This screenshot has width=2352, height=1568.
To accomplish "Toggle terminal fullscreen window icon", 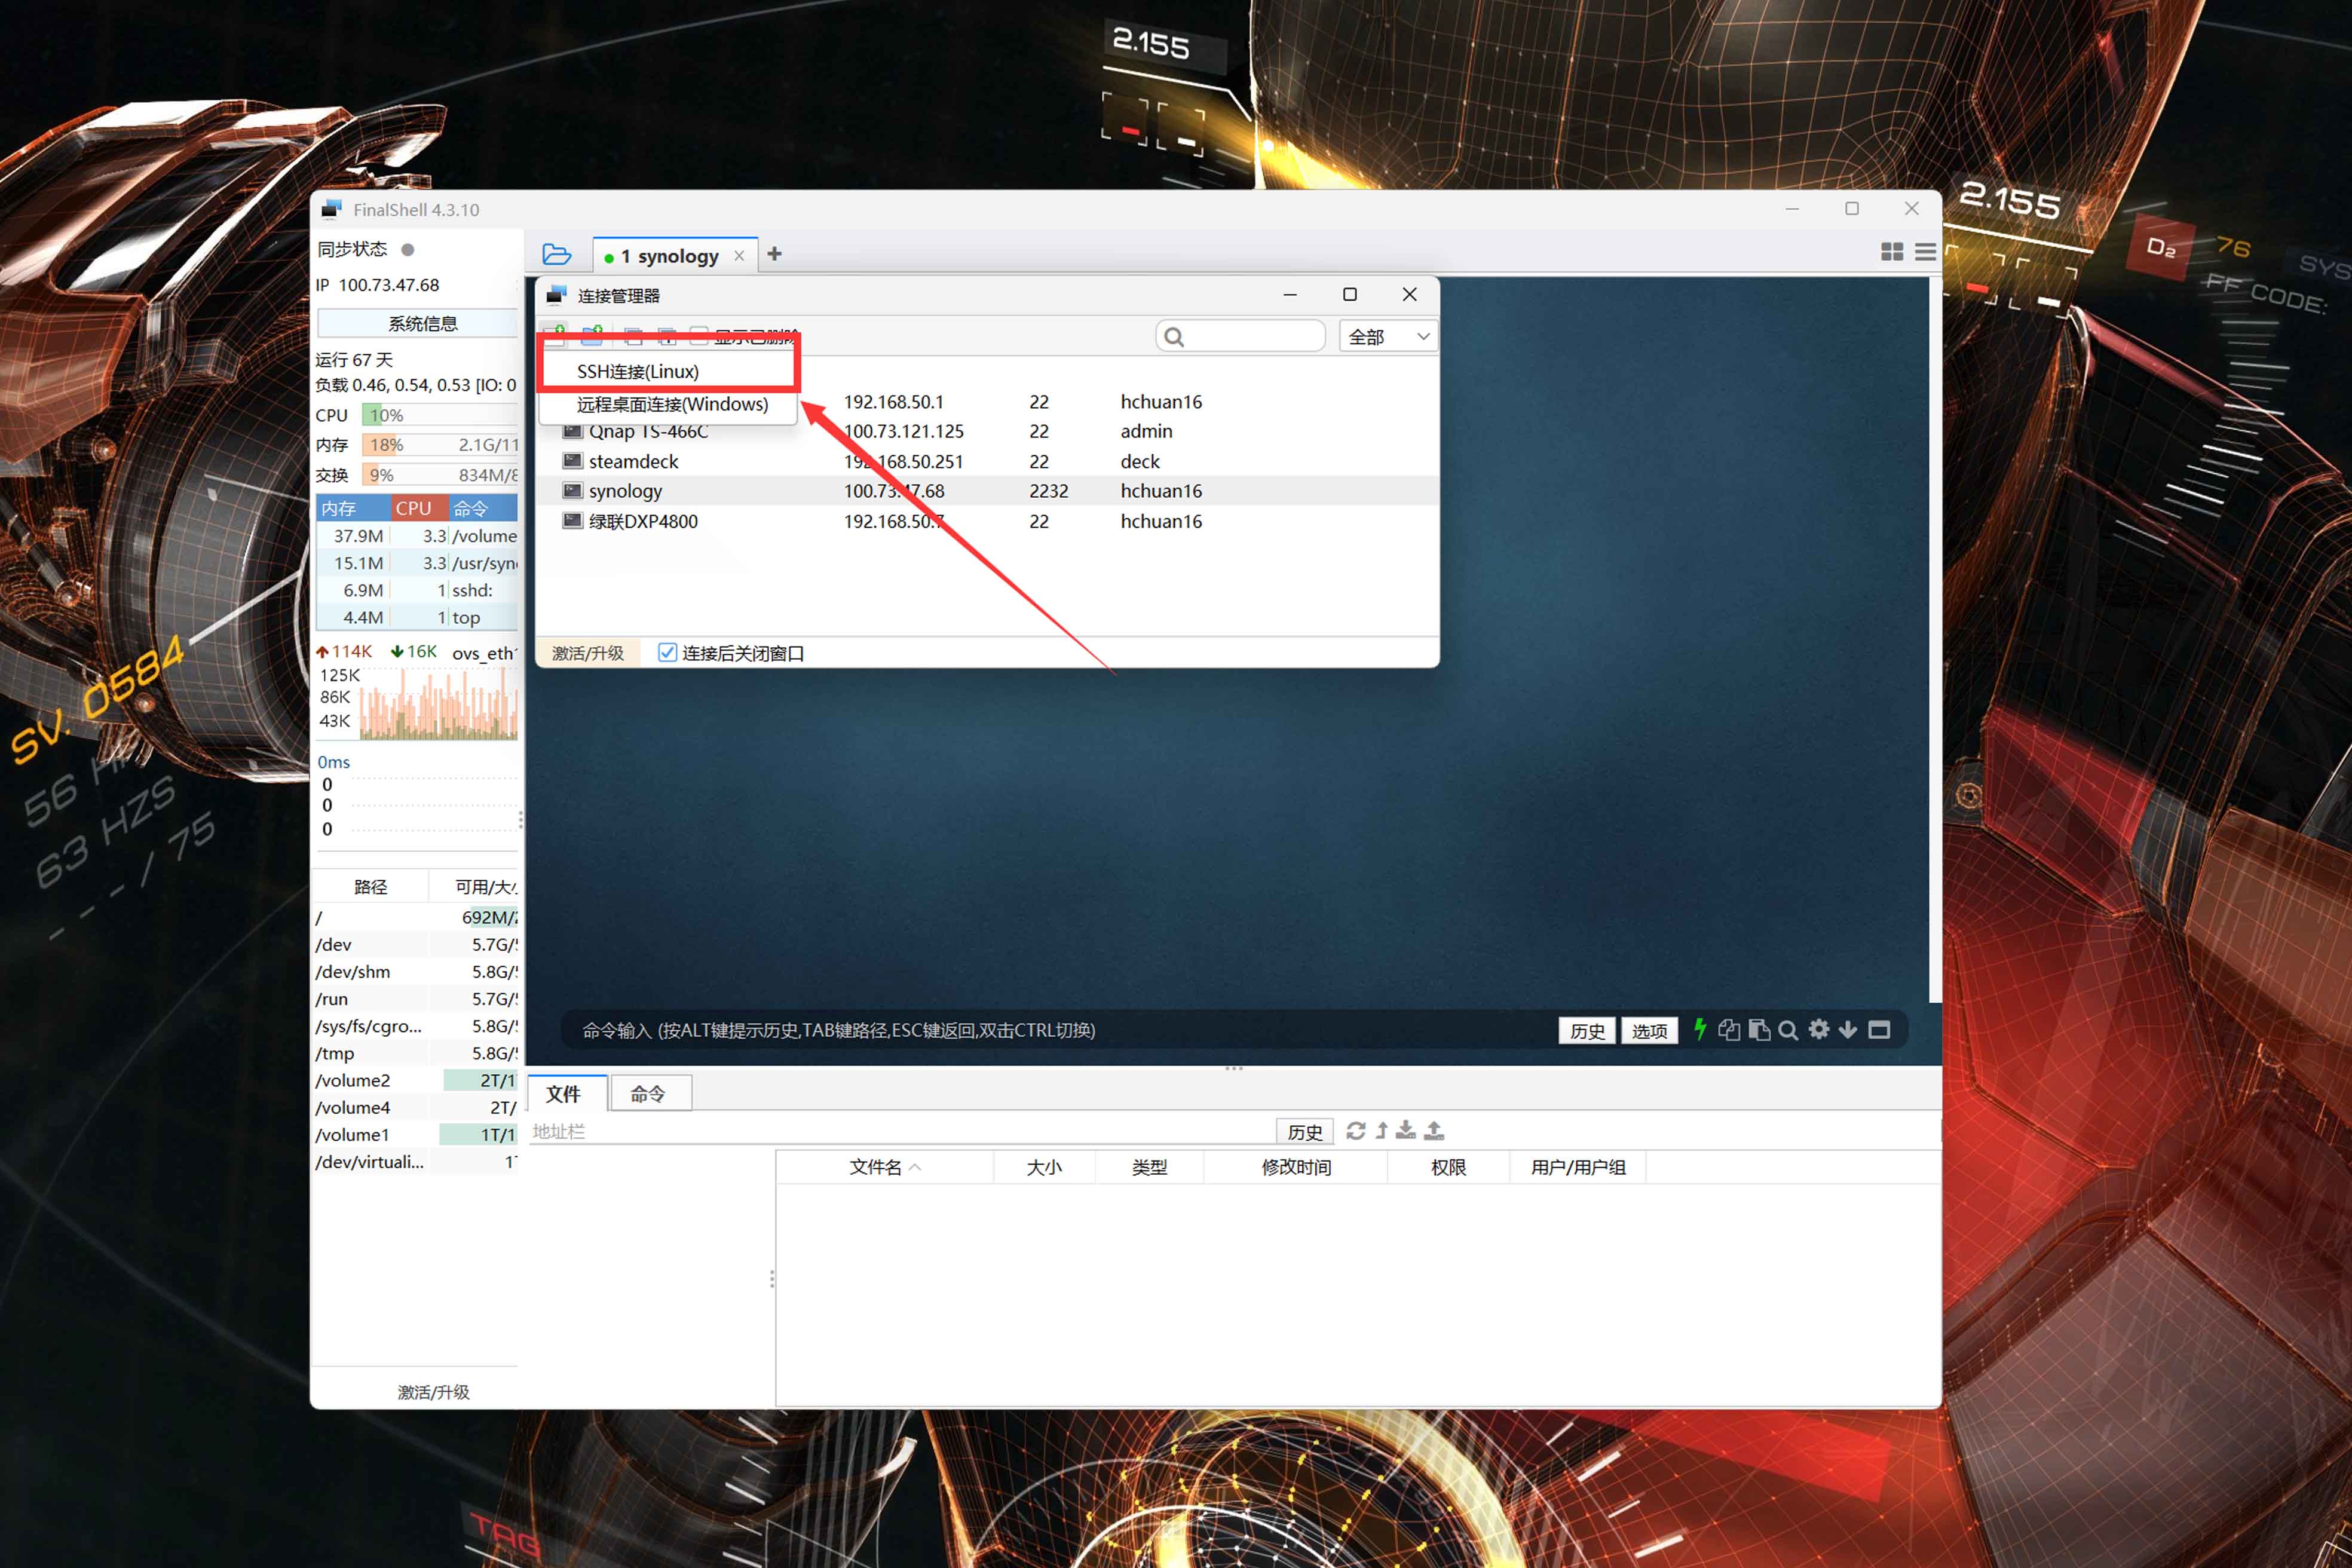I will pos(1879,1030).
